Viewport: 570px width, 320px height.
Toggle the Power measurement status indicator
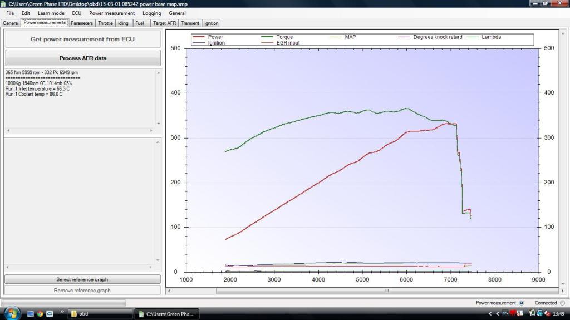[522, 303]
